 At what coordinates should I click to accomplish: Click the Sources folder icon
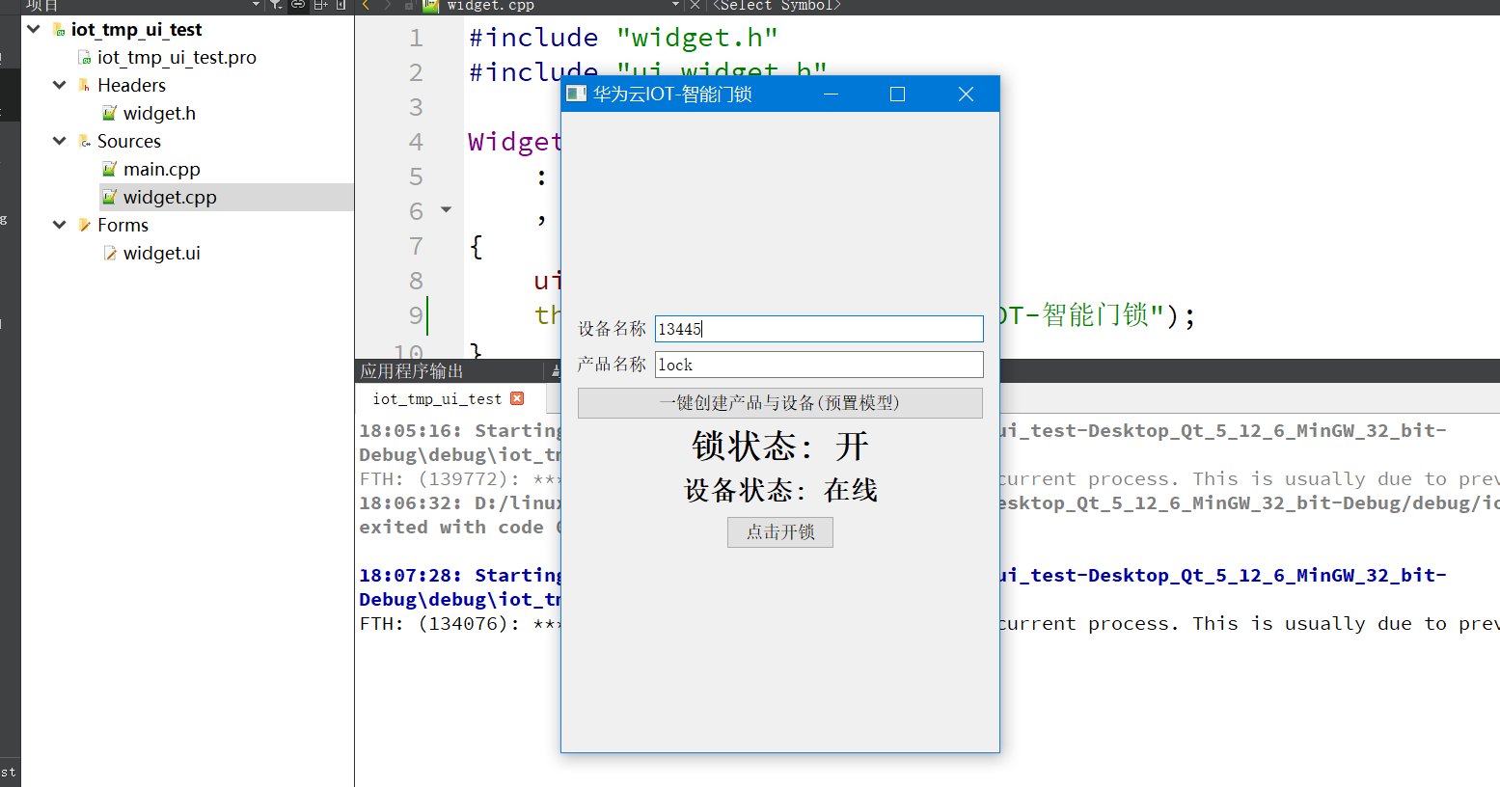point(84,141)
